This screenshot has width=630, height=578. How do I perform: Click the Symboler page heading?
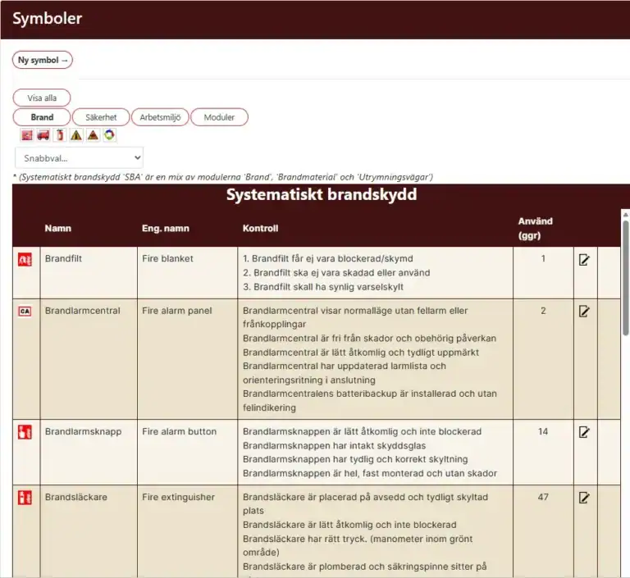[x=47, y=19]
